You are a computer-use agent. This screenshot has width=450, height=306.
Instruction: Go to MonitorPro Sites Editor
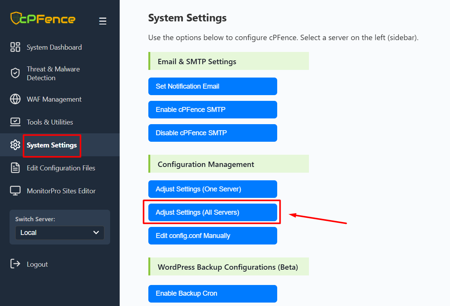coord(61,191)
